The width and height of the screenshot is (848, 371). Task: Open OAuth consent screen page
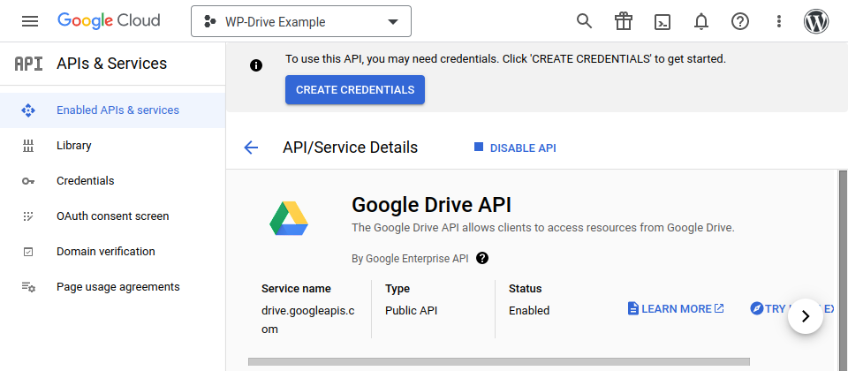tap(112, 216)
